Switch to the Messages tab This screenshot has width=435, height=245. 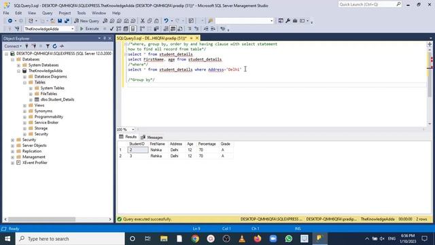coord(152,137)
